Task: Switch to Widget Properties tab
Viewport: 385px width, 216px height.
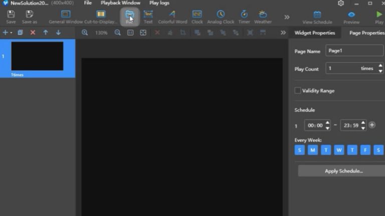Action: (315, 33)
